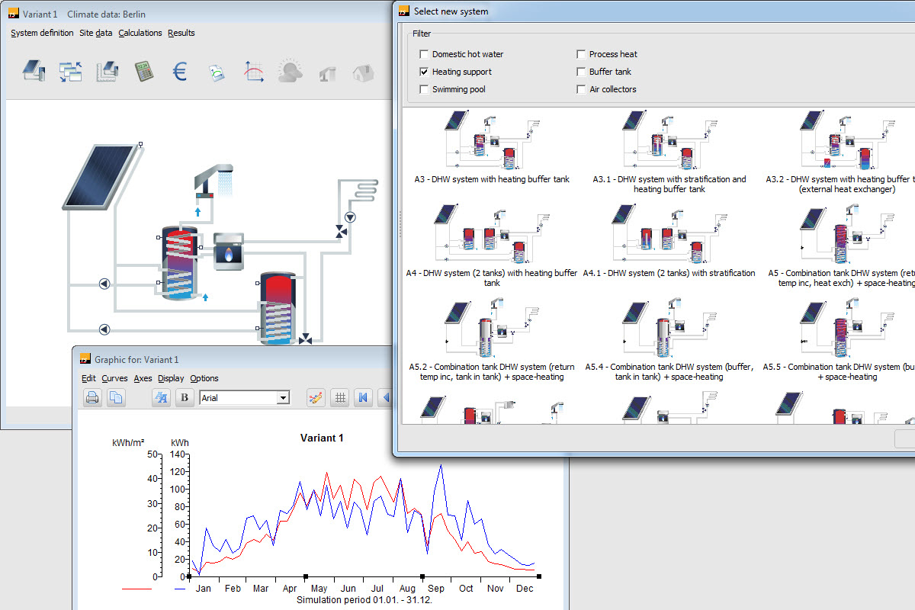This screenshot has height=610, width=915.
Task: Enable the Buffer tank filter checkbox
Action: click(x=580, y=72)
